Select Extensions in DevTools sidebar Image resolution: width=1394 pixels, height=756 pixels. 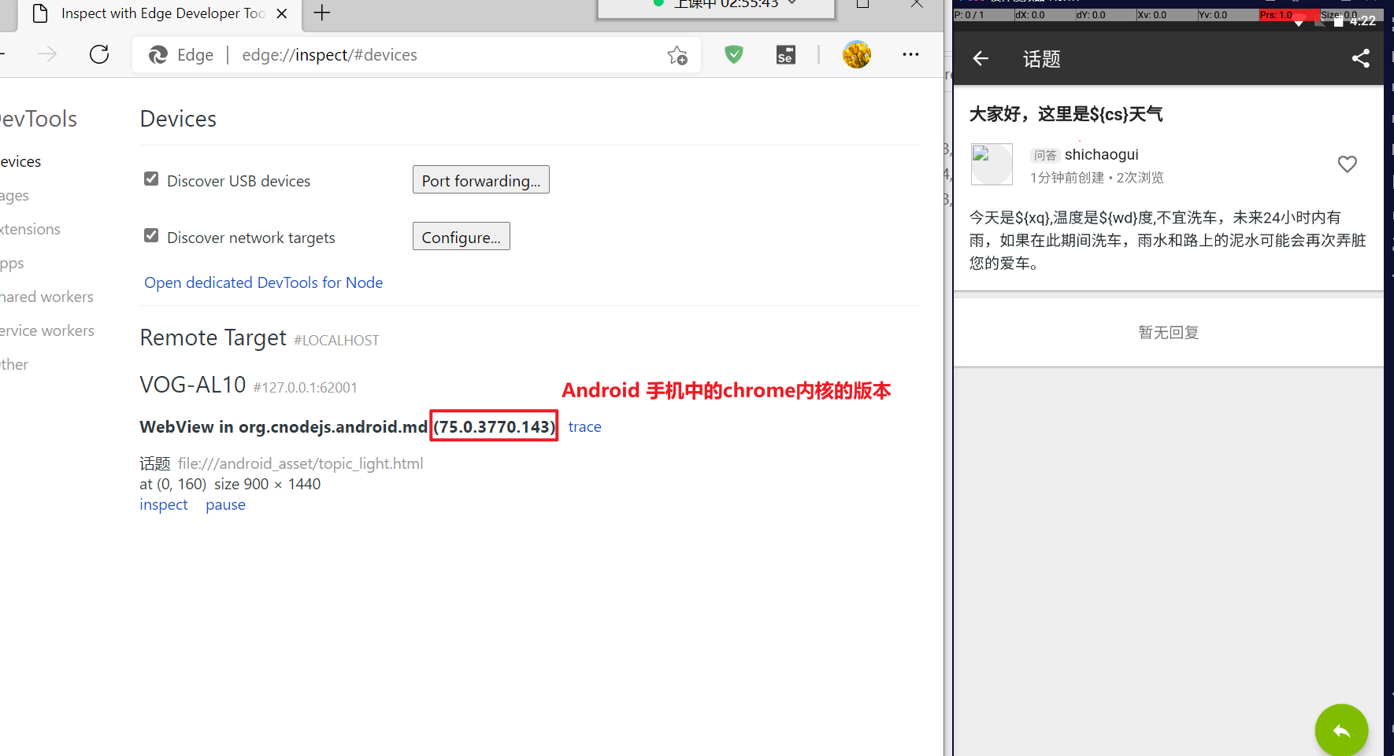tap(30, 229)
